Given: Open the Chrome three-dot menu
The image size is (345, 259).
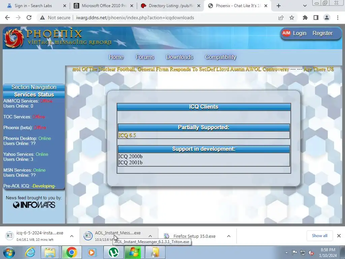Looking at the screenshot, I should coord(338,18).
